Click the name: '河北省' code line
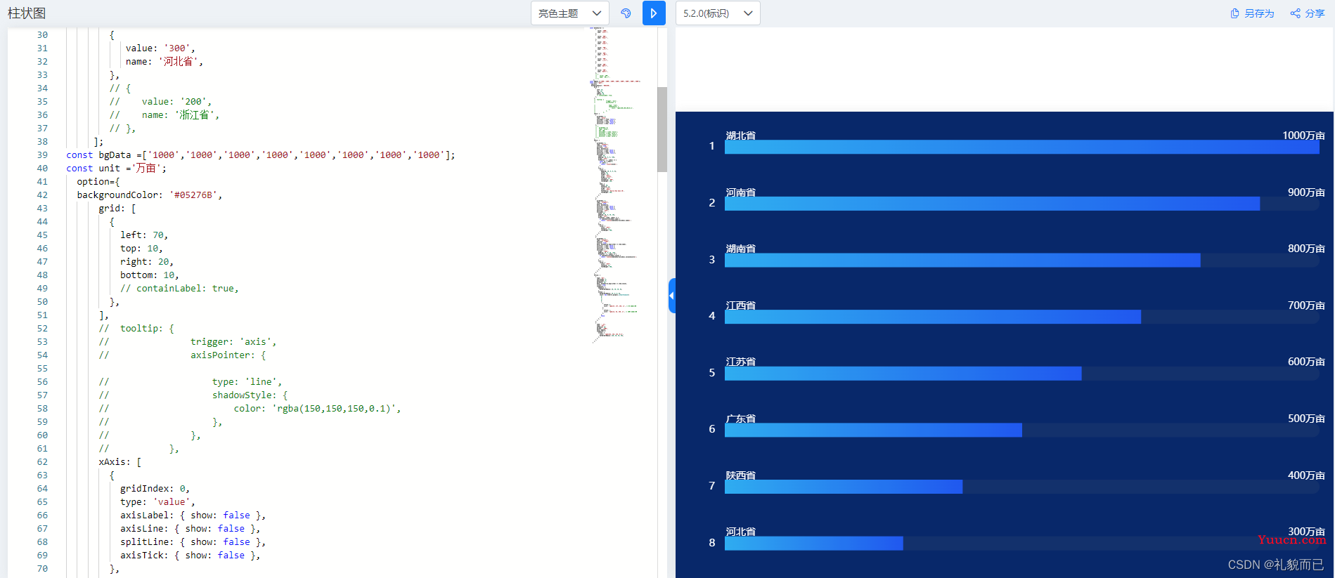Viewport: 1335px width, 578px height. tap(165, 62)
